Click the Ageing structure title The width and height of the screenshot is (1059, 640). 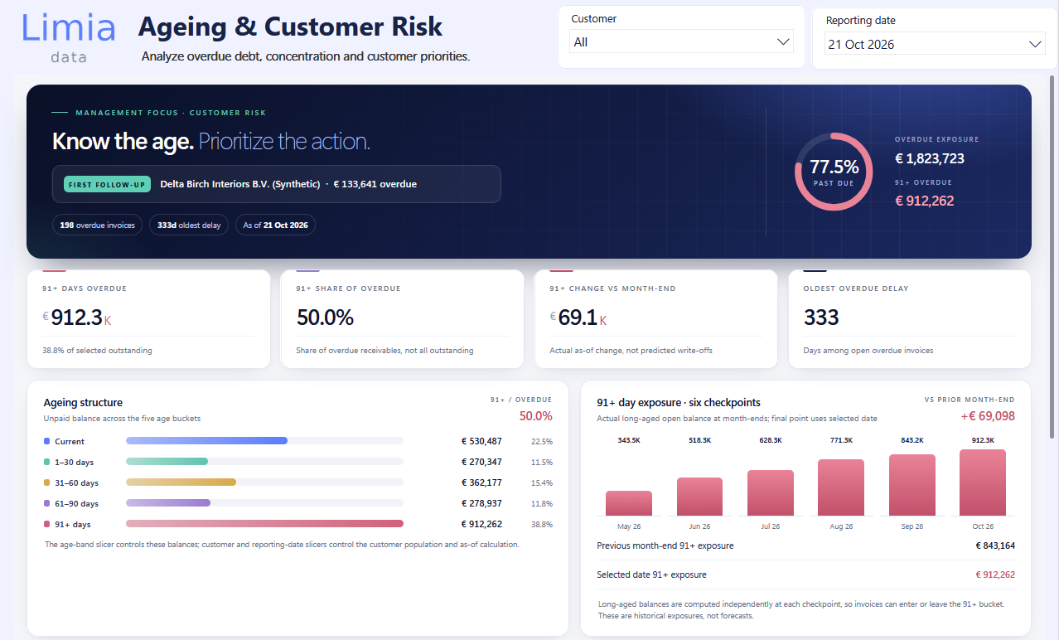coord(83,402)
